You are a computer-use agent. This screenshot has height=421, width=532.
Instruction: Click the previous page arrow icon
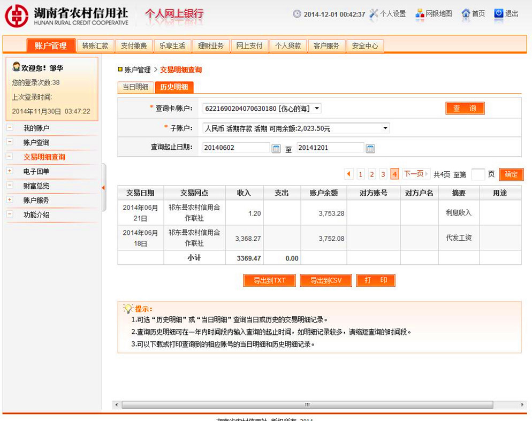(349, 174)
